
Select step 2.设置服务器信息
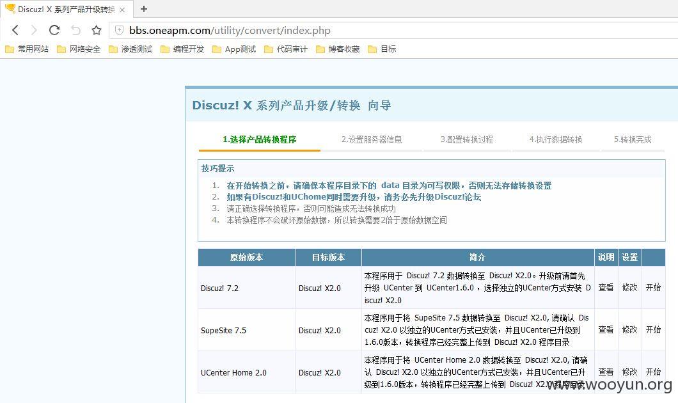[372, 139]
